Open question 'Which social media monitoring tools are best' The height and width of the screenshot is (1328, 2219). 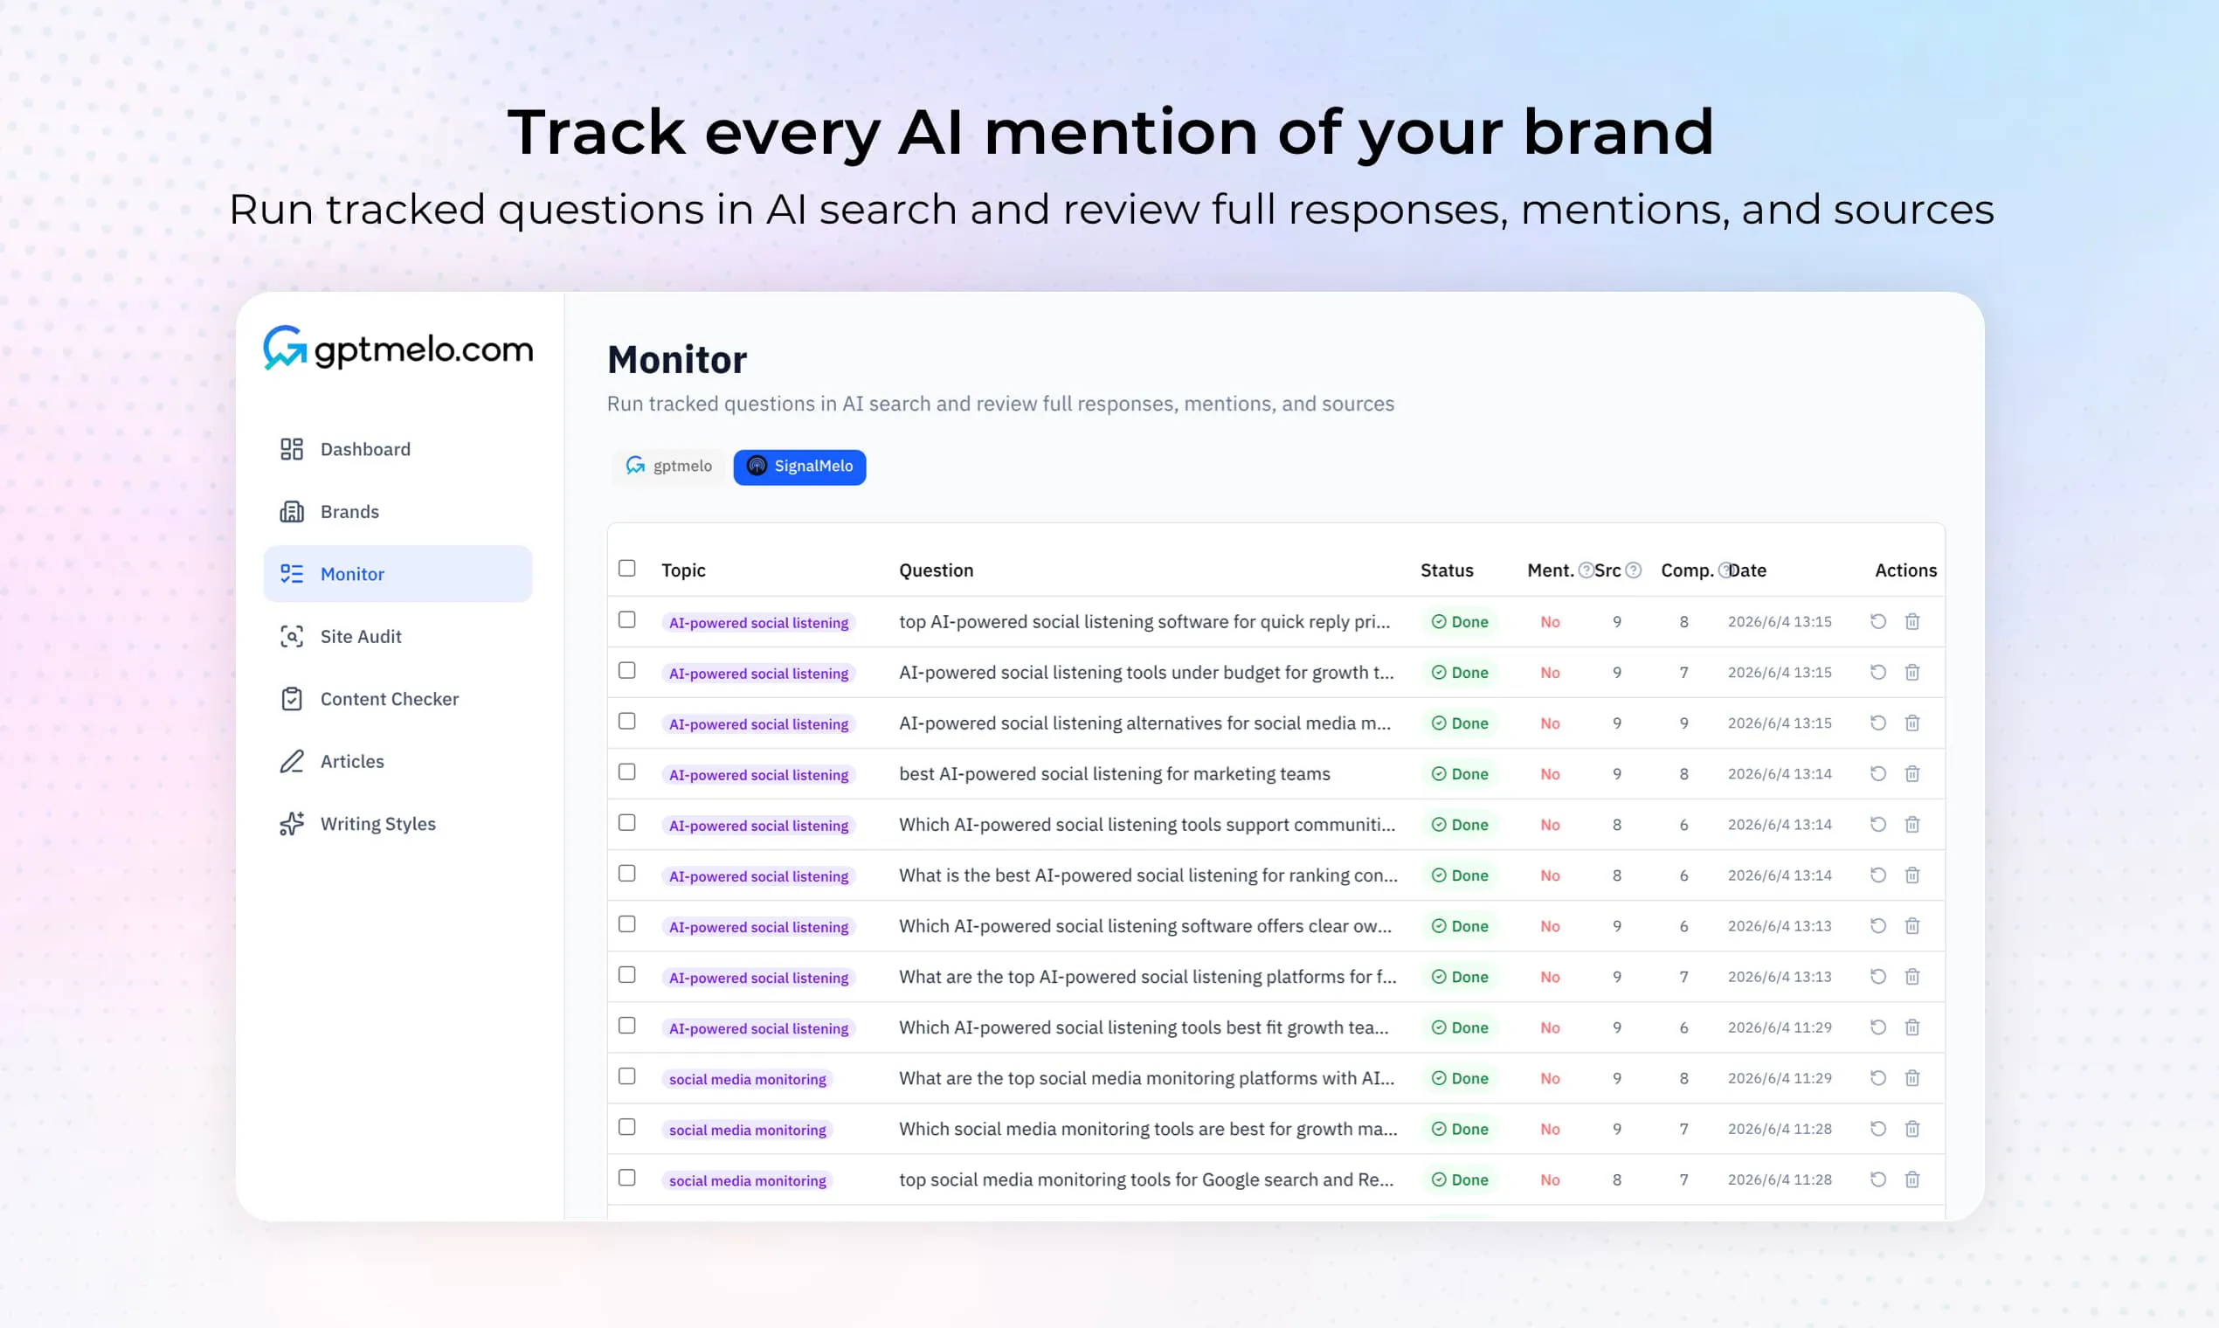tap(1148, 1129)
